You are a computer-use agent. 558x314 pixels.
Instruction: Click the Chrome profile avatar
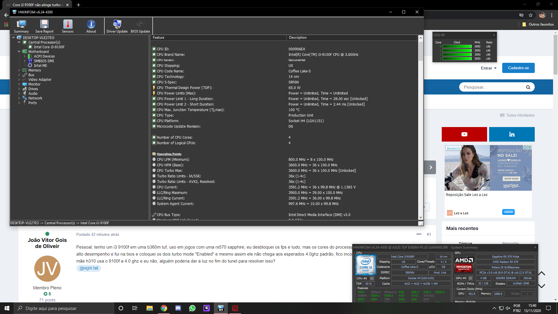(x=542, y=15)
